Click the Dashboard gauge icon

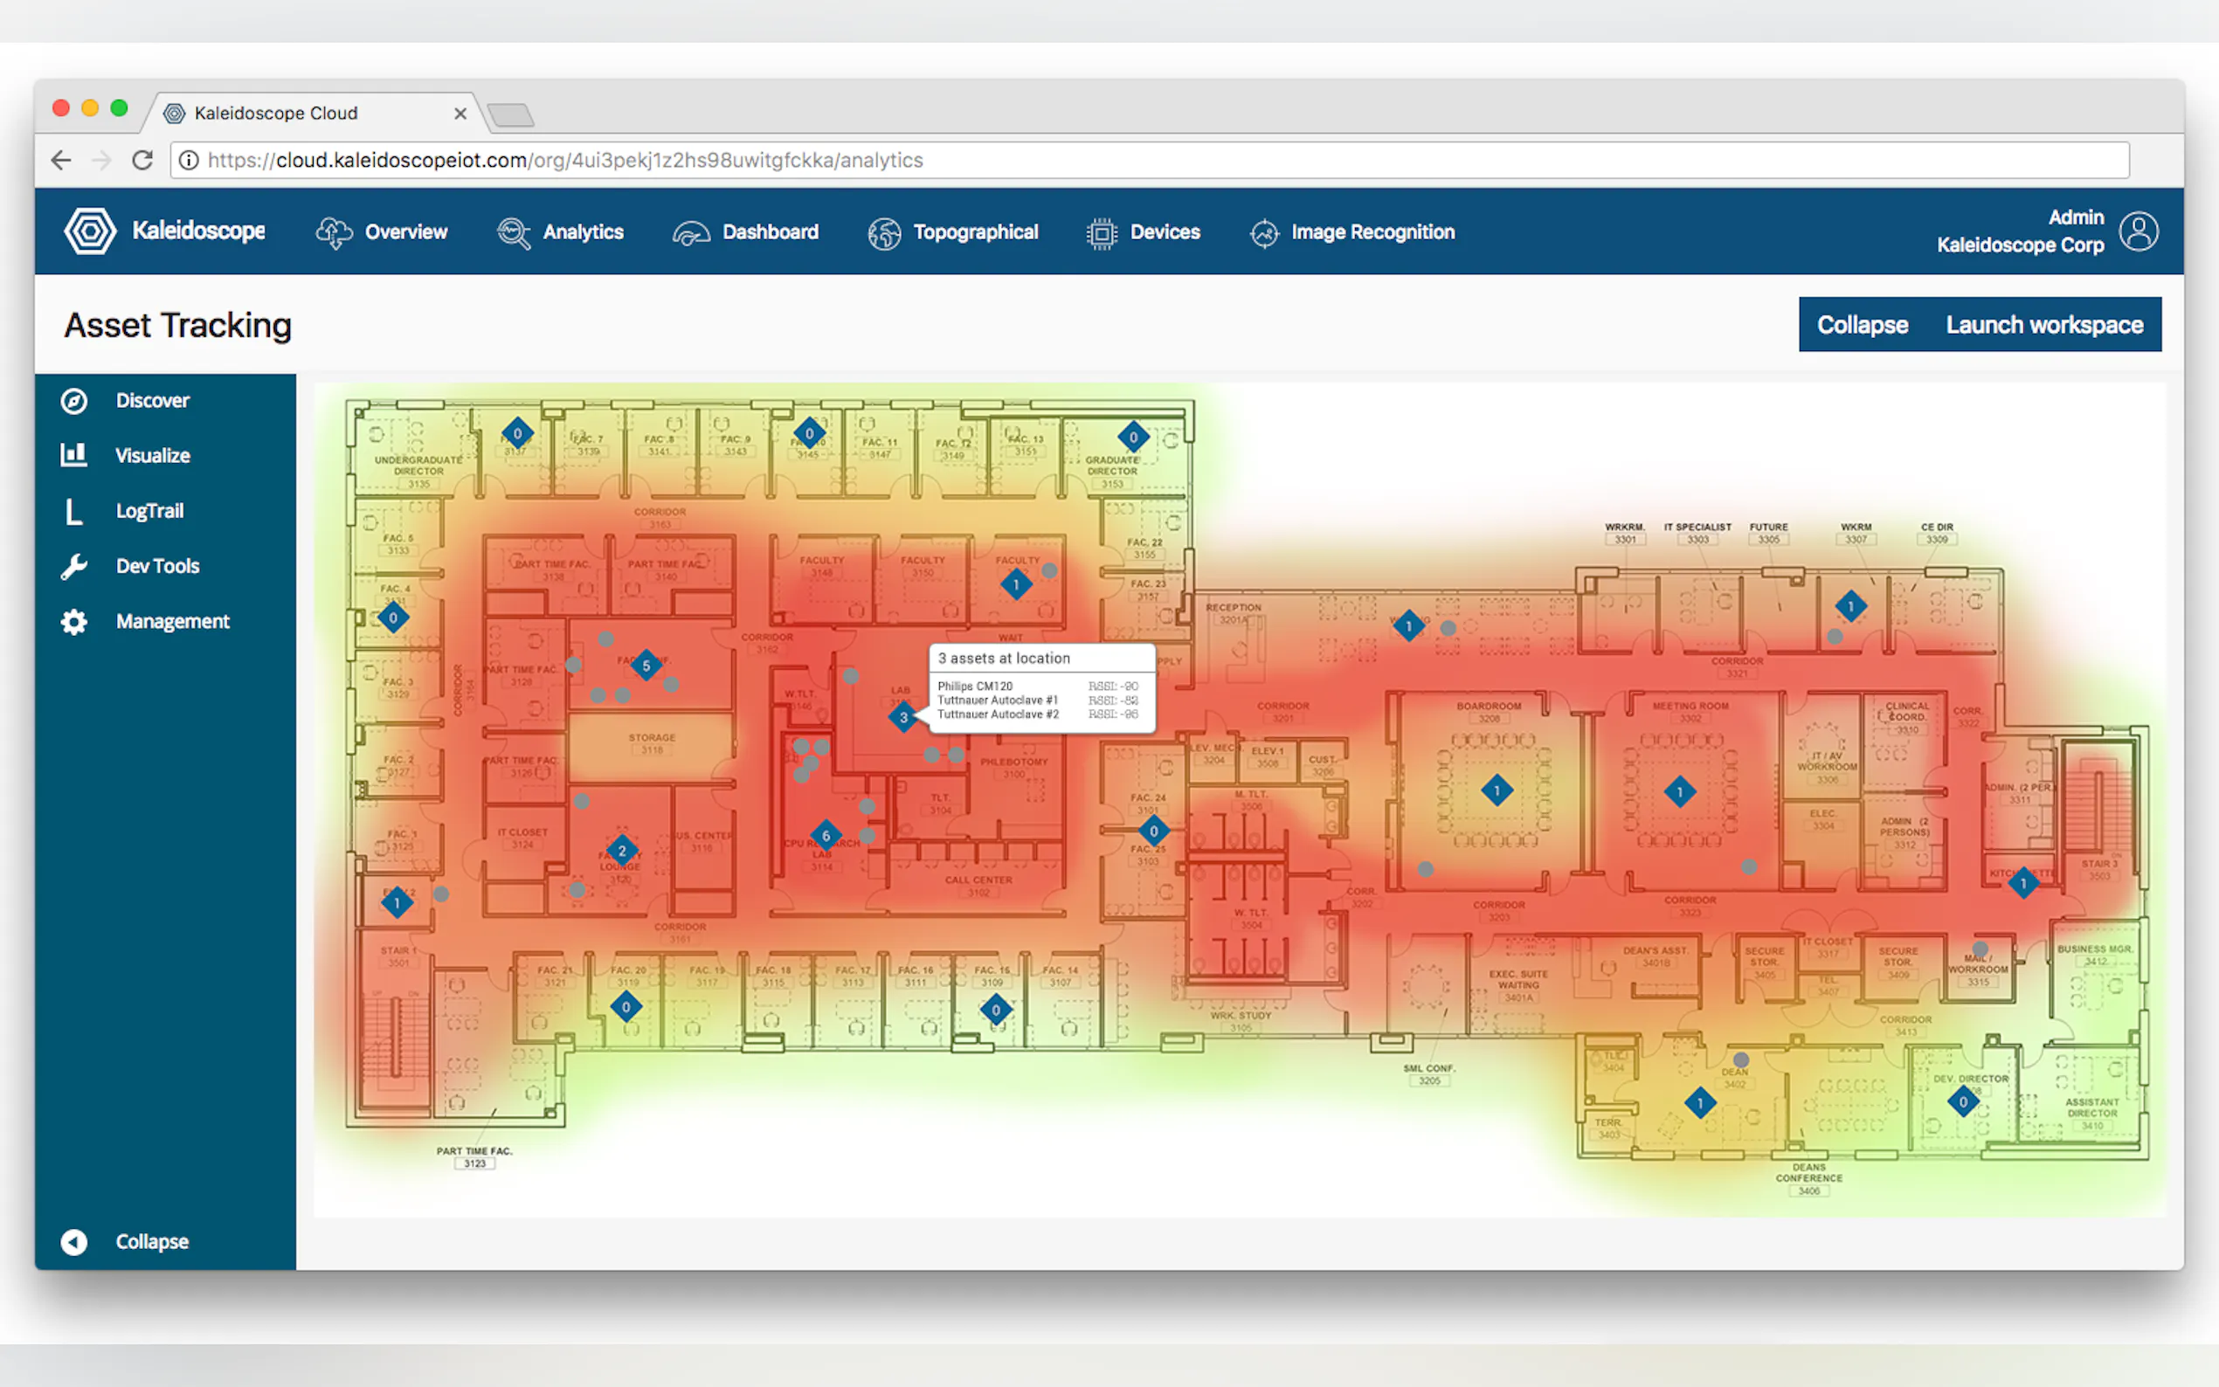[x=691, y=233]
